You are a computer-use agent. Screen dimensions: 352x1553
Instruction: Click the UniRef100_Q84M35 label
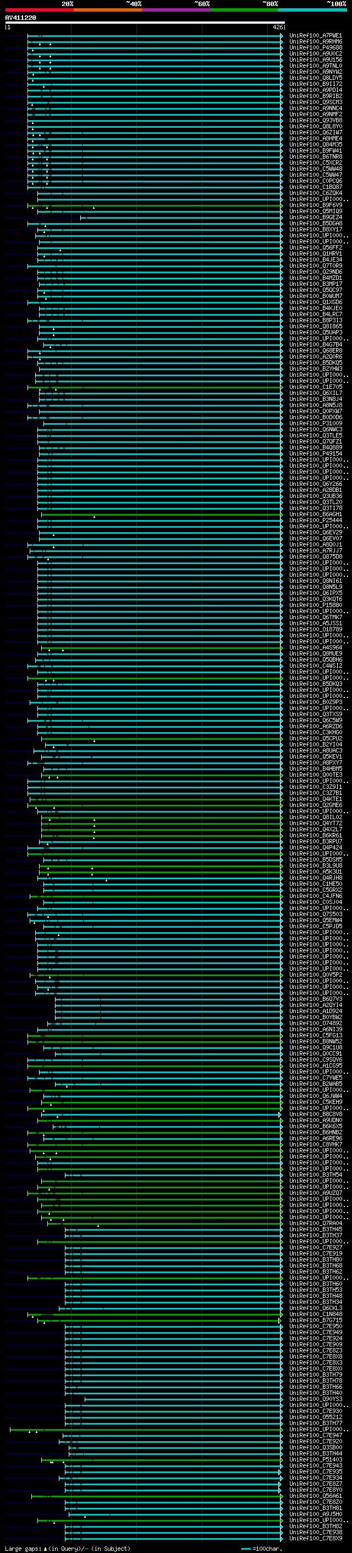(x=315, y=144)
